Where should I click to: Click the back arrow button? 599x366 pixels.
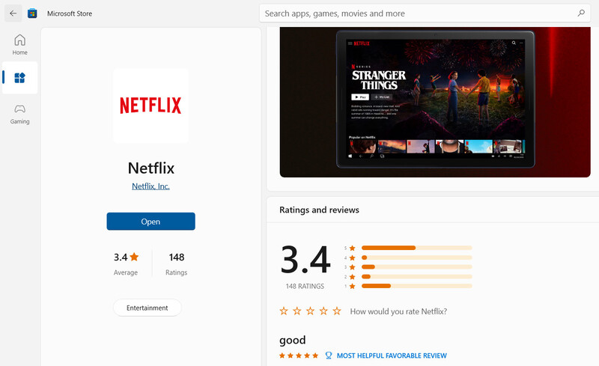pyautogui.click(x=13, y=13)
